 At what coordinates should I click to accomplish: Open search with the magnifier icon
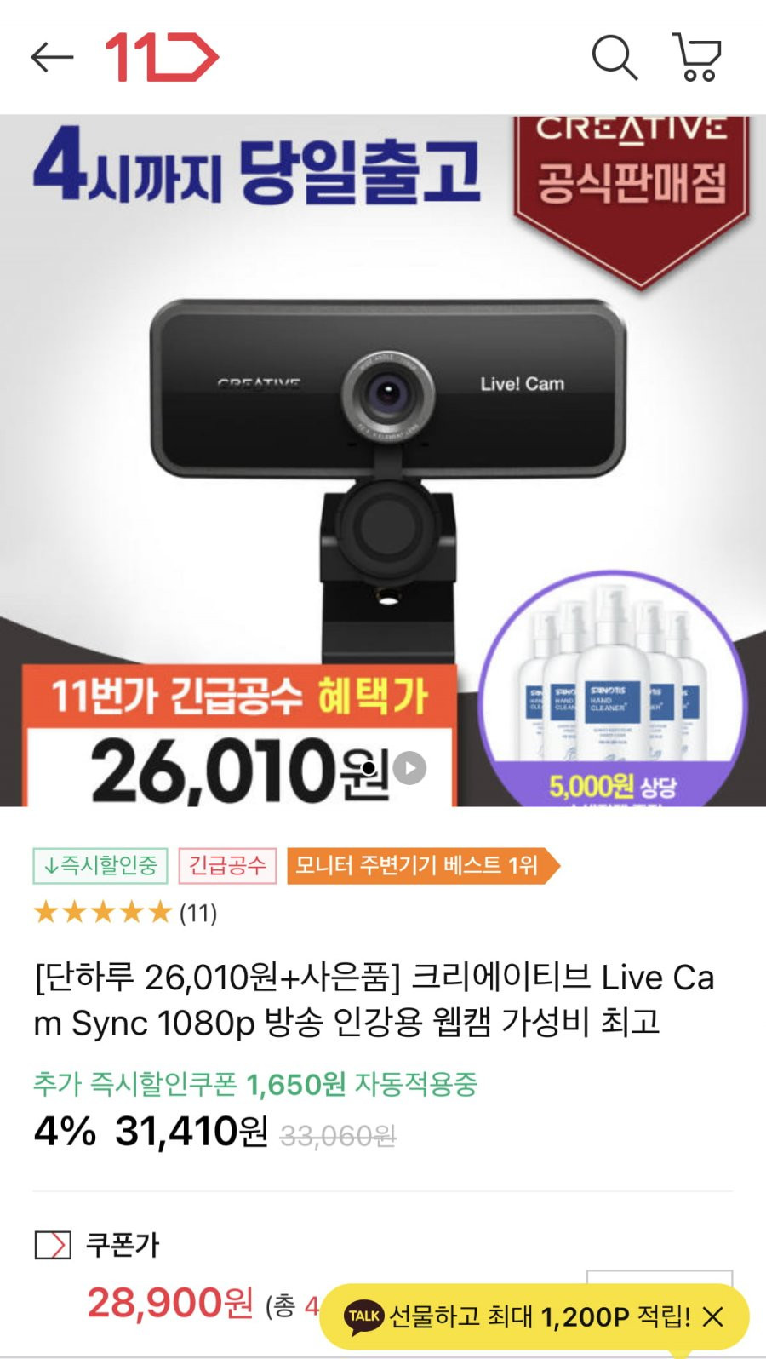pos(615,57)
